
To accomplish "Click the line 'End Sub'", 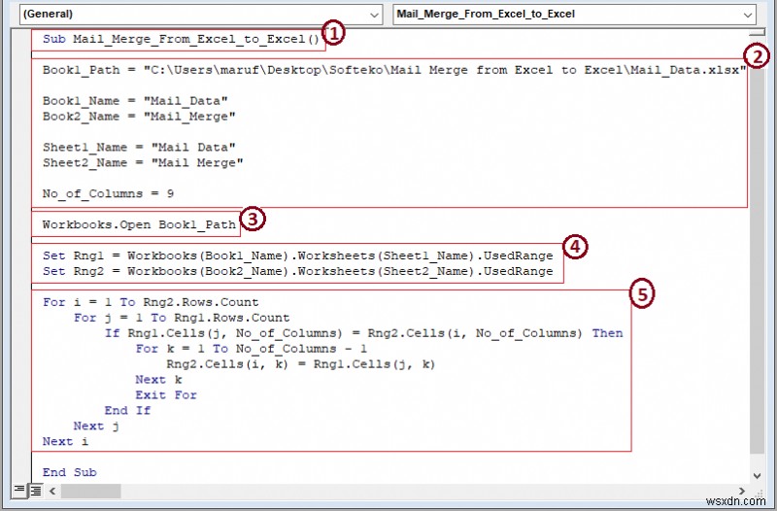I will click(69, 472).
